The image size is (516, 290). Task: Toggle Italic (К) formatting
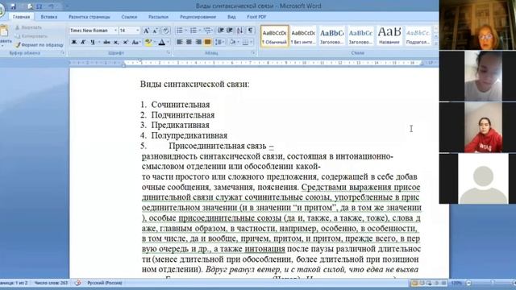[x=83, y=42]
